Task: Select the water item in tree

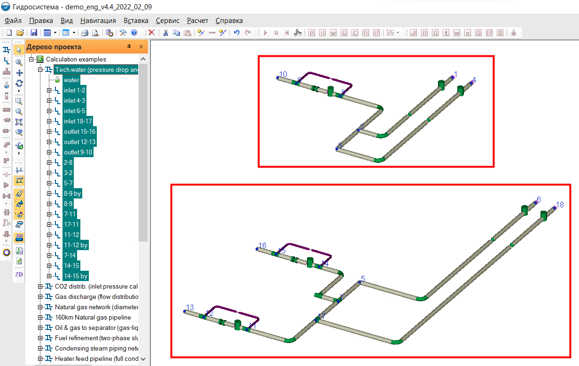Action: click(71, 80)
